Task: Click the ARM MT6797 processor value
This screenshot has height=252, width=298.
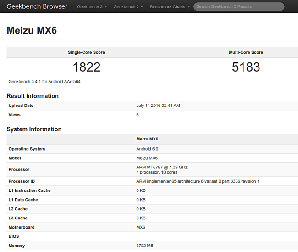Action: 162,167
